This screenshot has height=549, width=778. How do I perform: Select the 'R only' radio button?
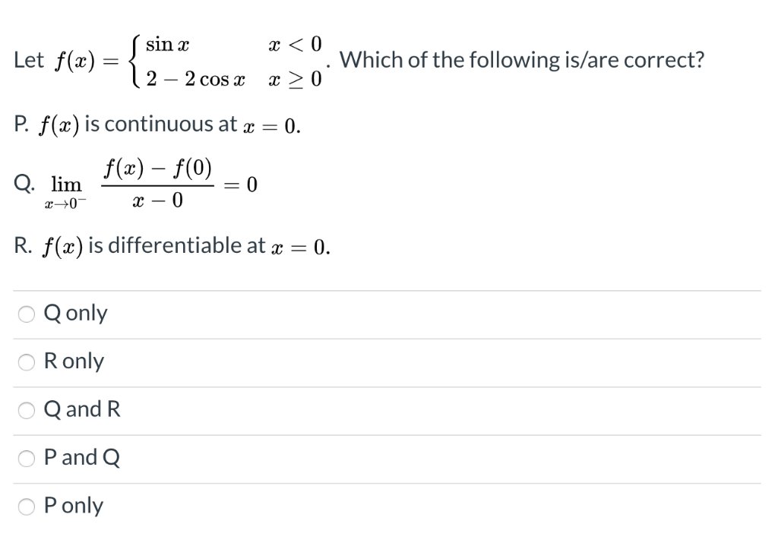click(x=25, y=362)
